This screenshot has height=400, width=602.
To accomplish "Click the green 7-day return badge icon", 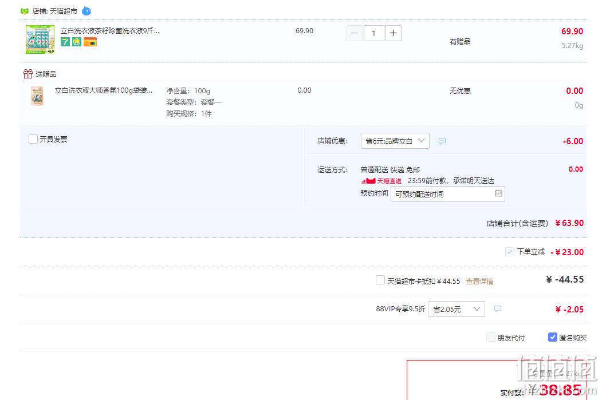I will click(65, 42).
